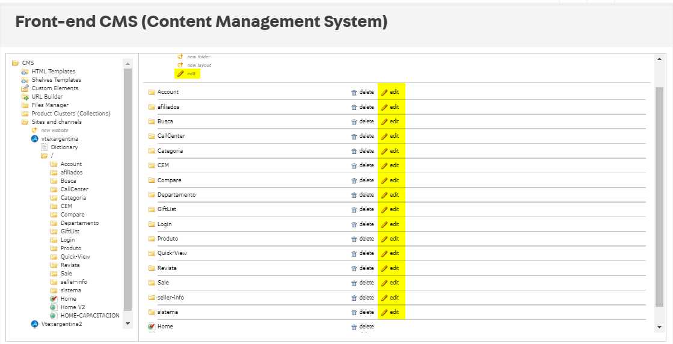Click the Custom Elements pencil icon

25,88
